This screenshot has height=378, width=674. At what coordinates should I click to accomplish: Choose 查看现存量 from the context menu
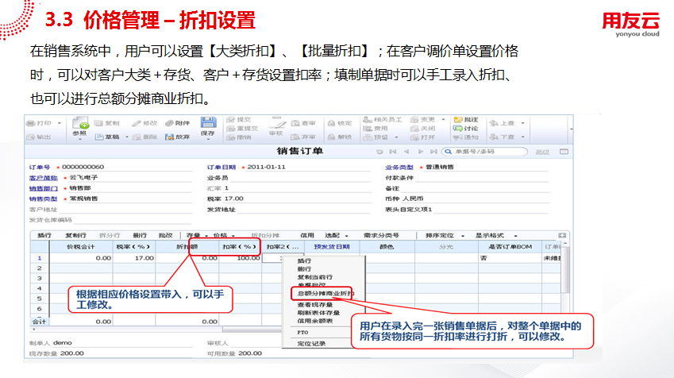(x=314, y=304)
